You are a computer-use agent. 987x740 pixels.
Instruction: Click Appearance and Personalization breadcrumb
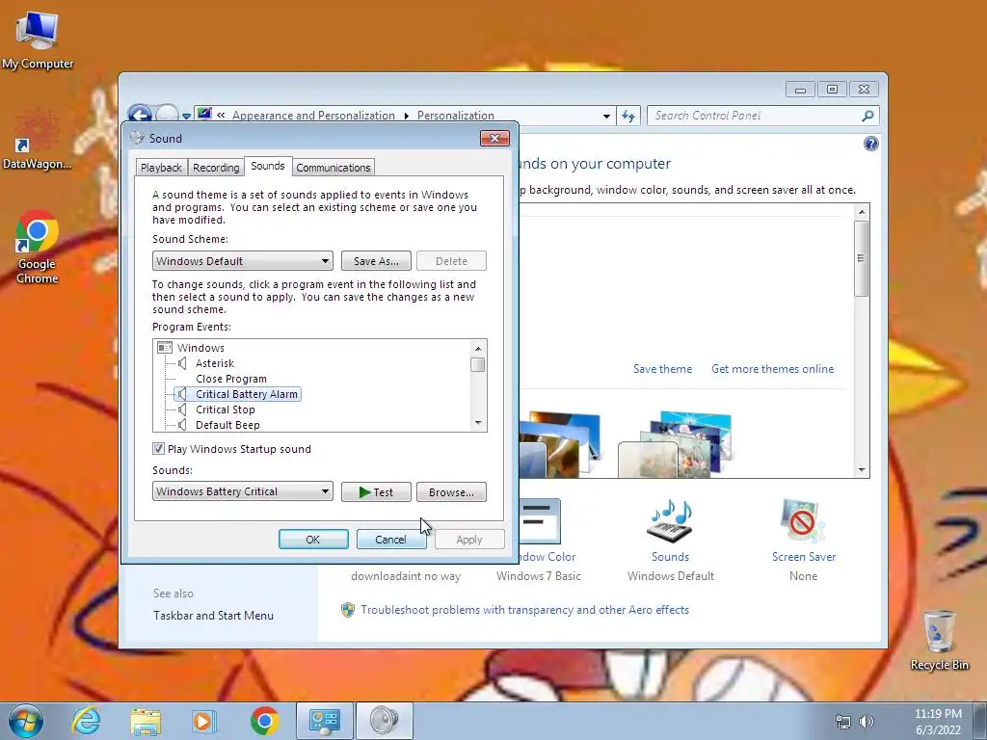313,116
